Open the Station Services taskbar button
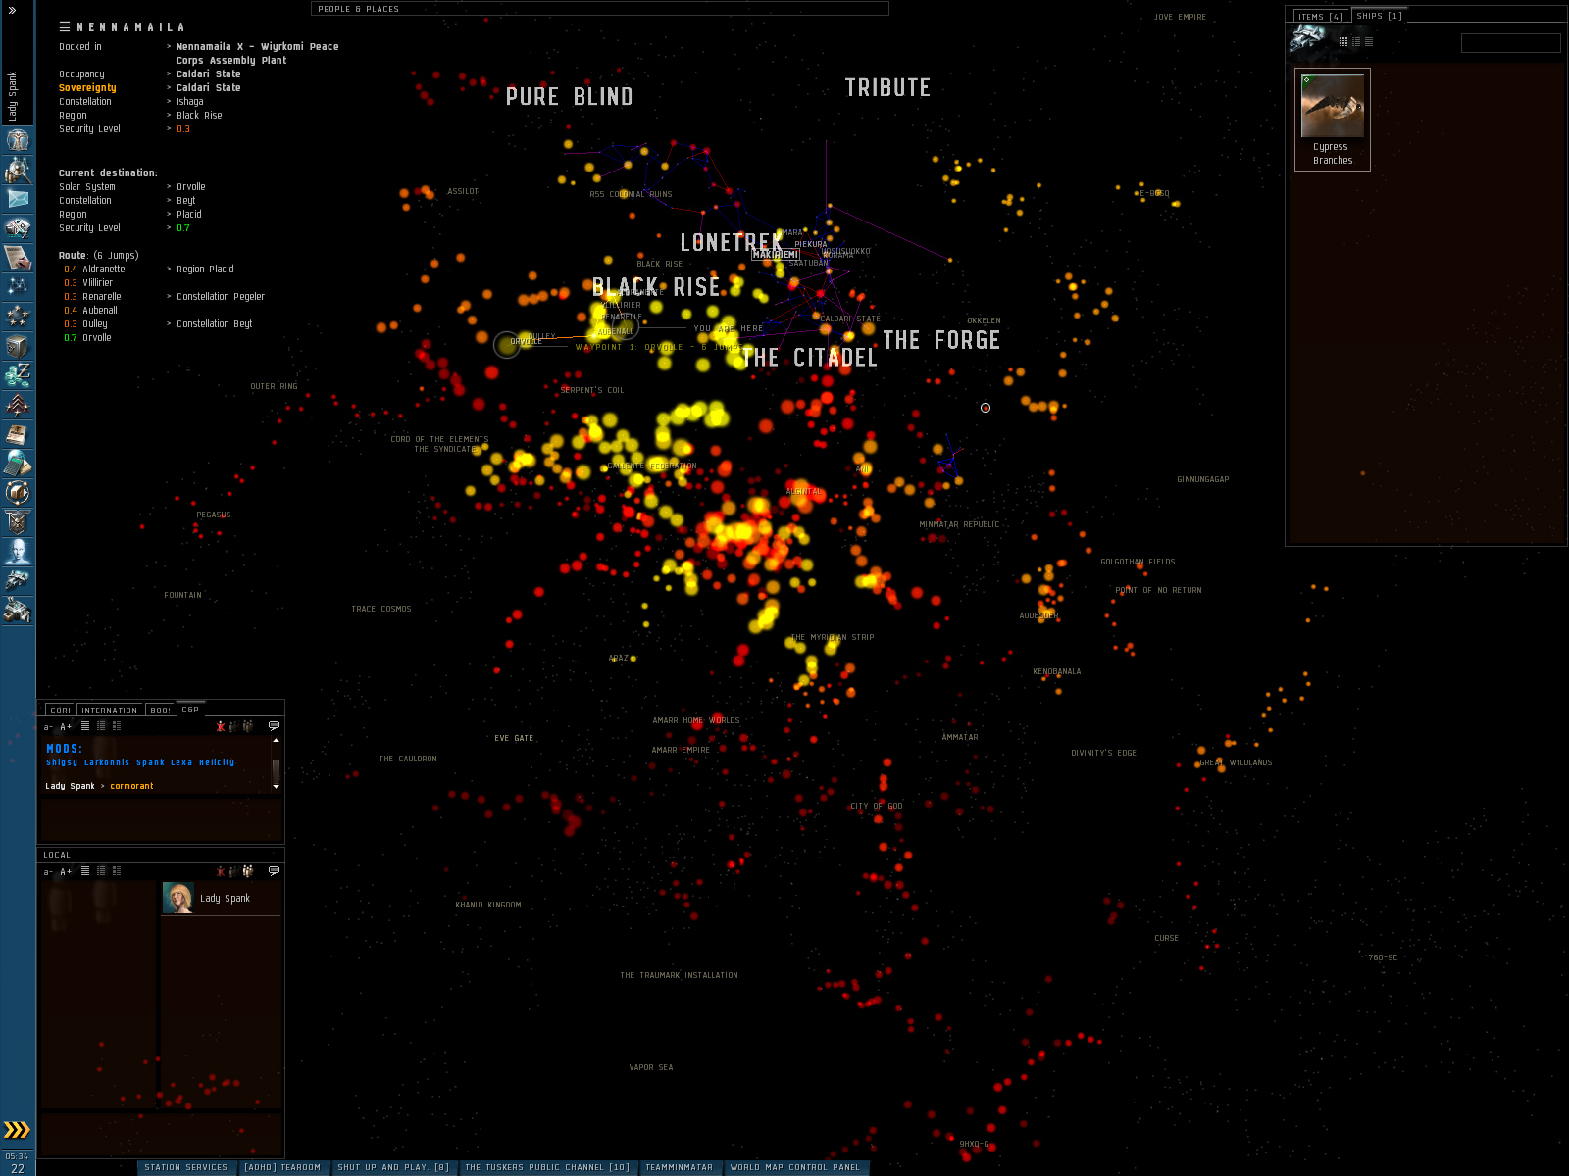 (x=185, y=1167)
